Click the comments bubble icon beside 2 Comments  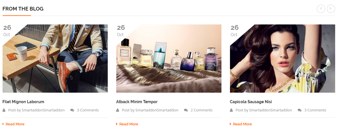[x=186, y=110]
